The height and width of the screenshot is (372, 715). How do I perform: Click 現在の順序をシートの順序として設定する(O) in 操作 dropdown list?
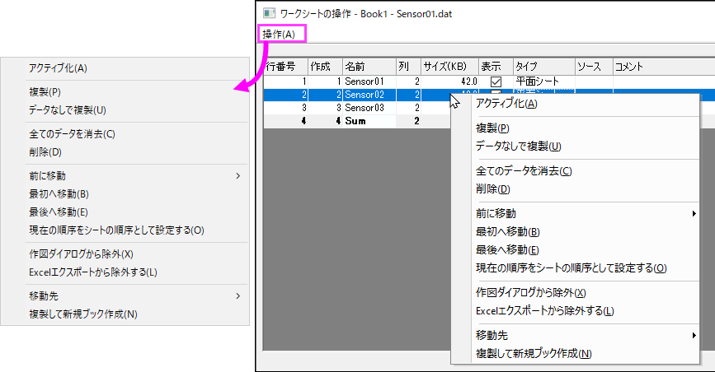[x=117, y=230]
